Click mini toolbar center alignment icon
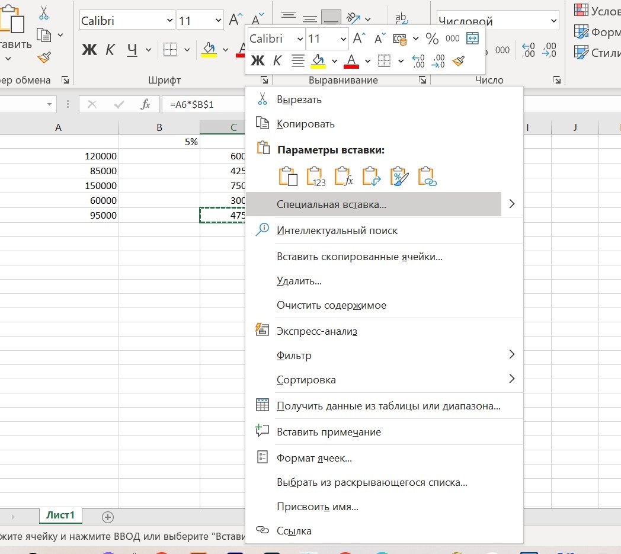The height and width of the screenshot is (554, 621). (298, 61)
